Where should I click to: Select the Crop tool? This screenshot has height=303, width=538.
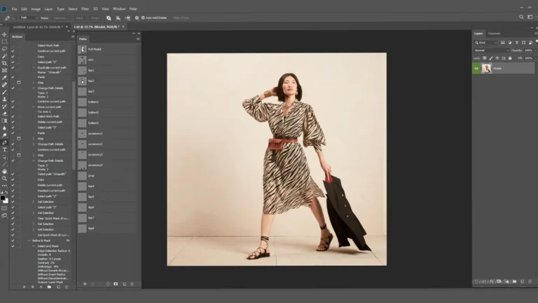(x=4, y=63)
